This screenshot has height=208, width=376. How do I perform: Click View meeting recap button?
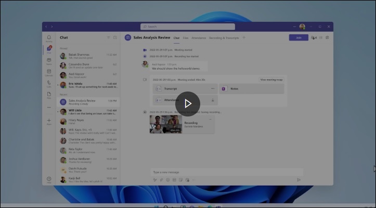point(271,80)
